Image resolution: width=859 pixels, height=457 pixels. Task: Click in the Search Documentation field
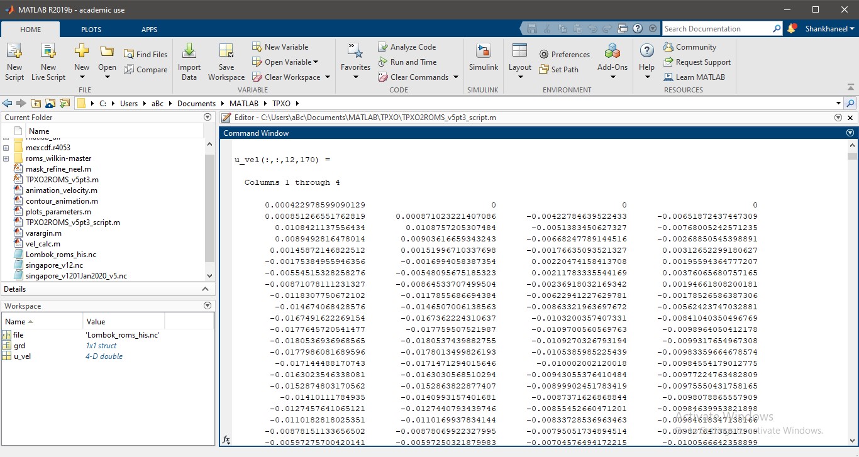point(717,29)
